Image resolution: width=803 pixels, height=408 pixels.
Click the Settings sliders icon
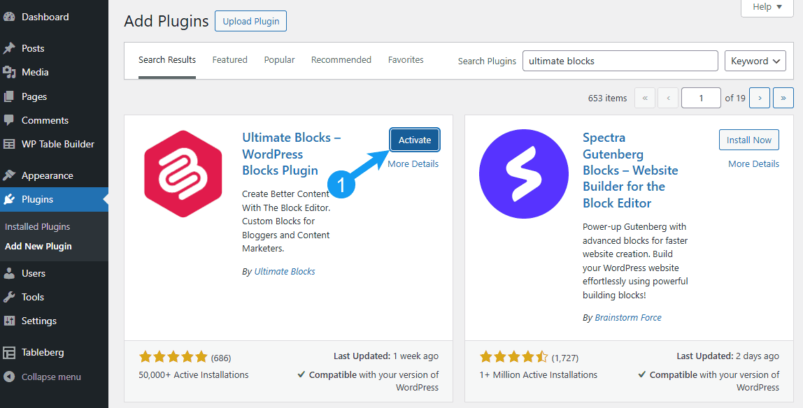click(x=9, y=321)
